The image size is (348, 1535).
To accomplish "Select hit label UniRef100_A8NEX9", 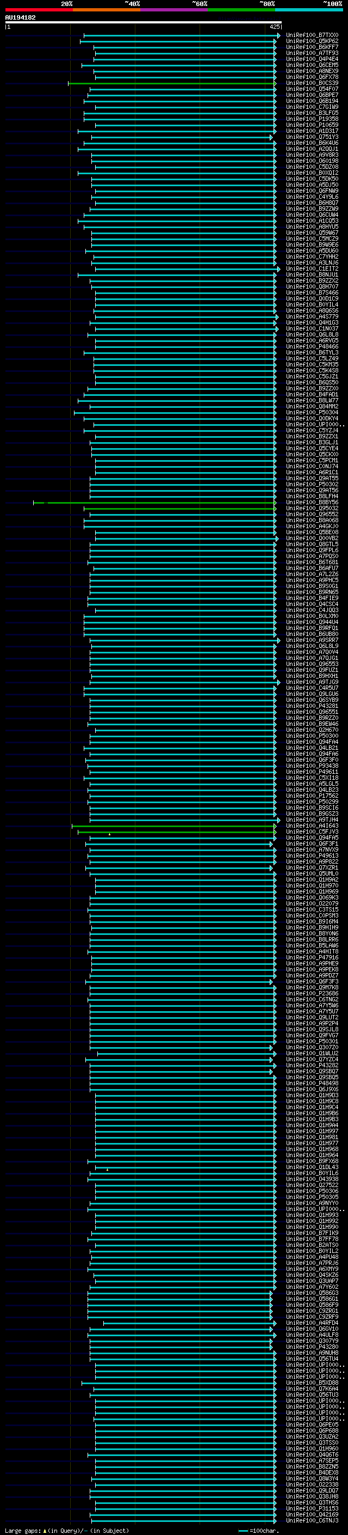I will pos(312,71).
